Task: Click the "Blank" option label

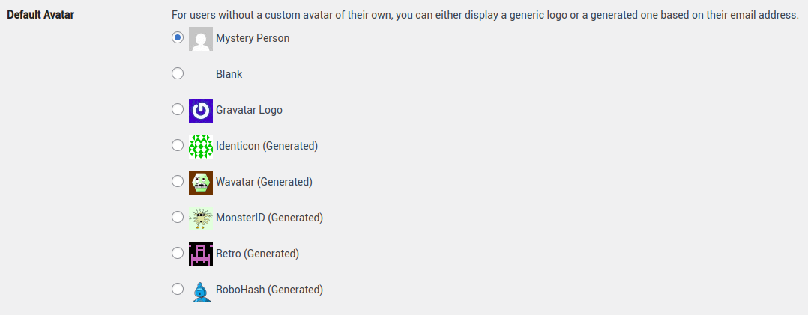Action: 229,74
